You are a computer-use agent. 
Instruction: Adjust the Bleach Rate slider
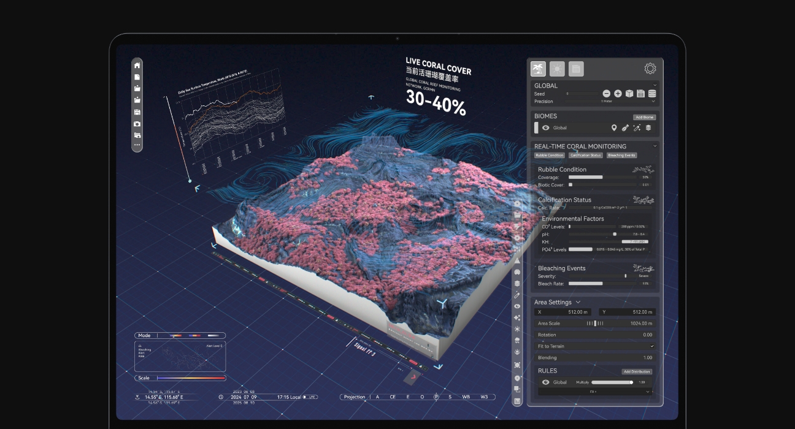(x=602, y=284)
